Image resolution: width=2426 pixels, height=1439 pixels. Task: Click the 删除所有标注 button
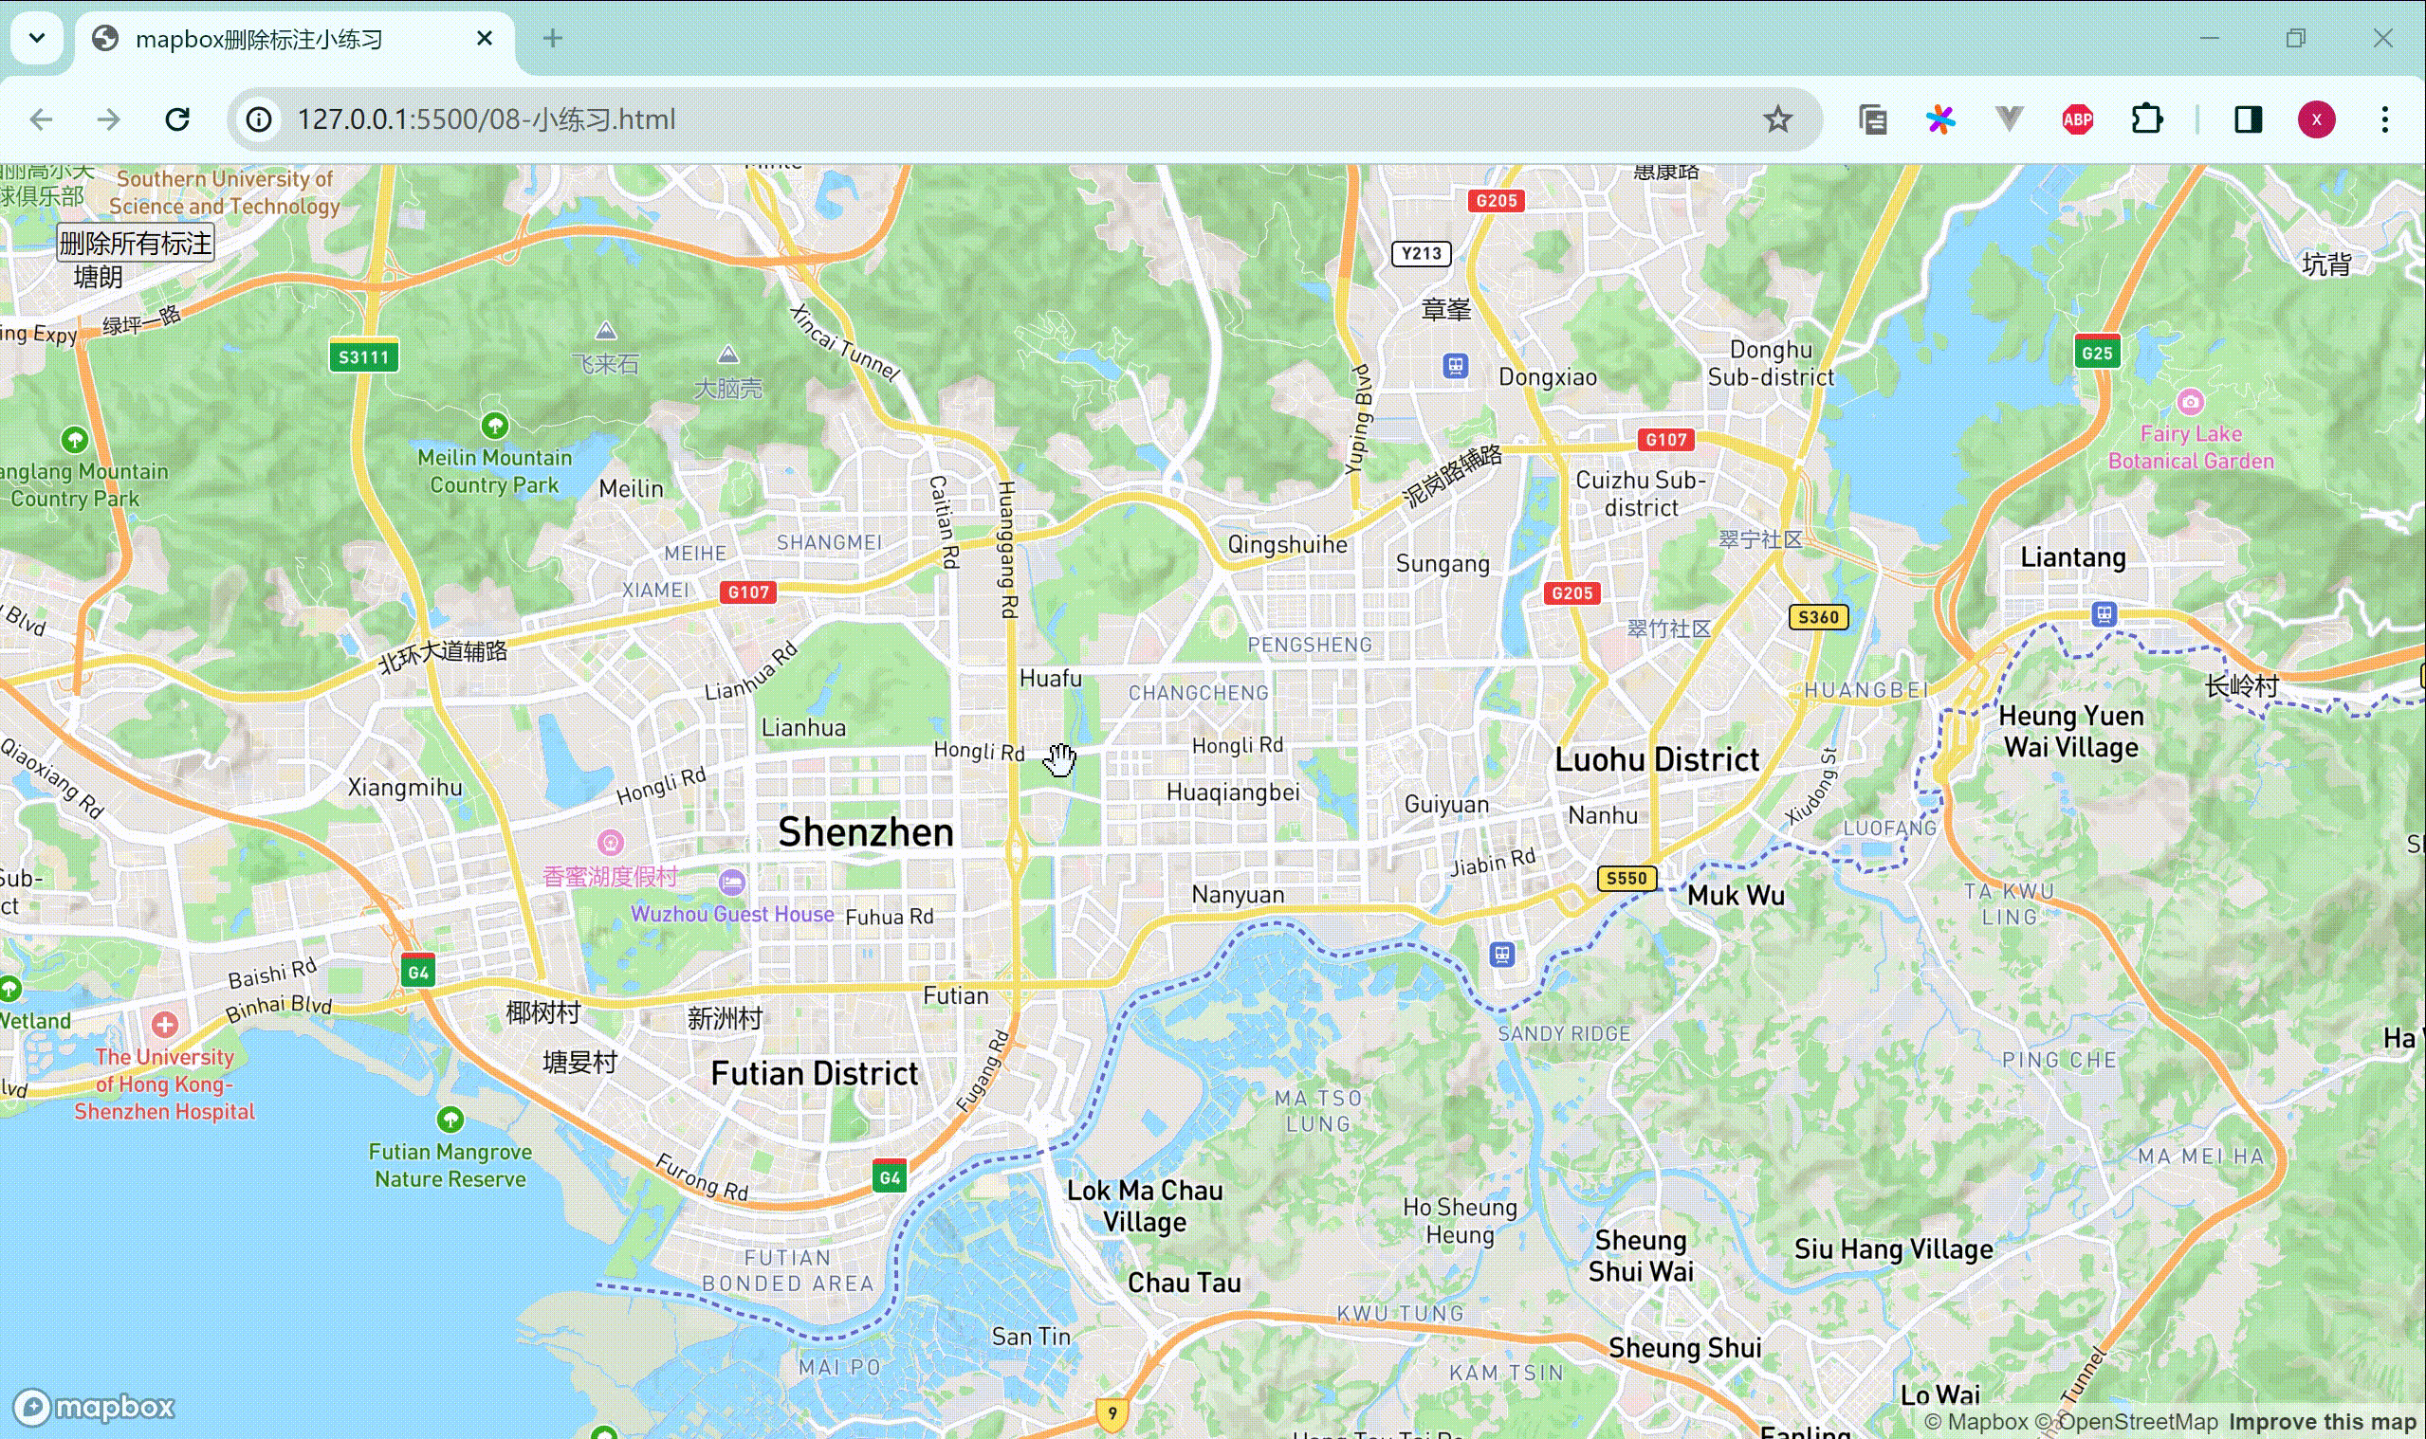tap(135, 243)
